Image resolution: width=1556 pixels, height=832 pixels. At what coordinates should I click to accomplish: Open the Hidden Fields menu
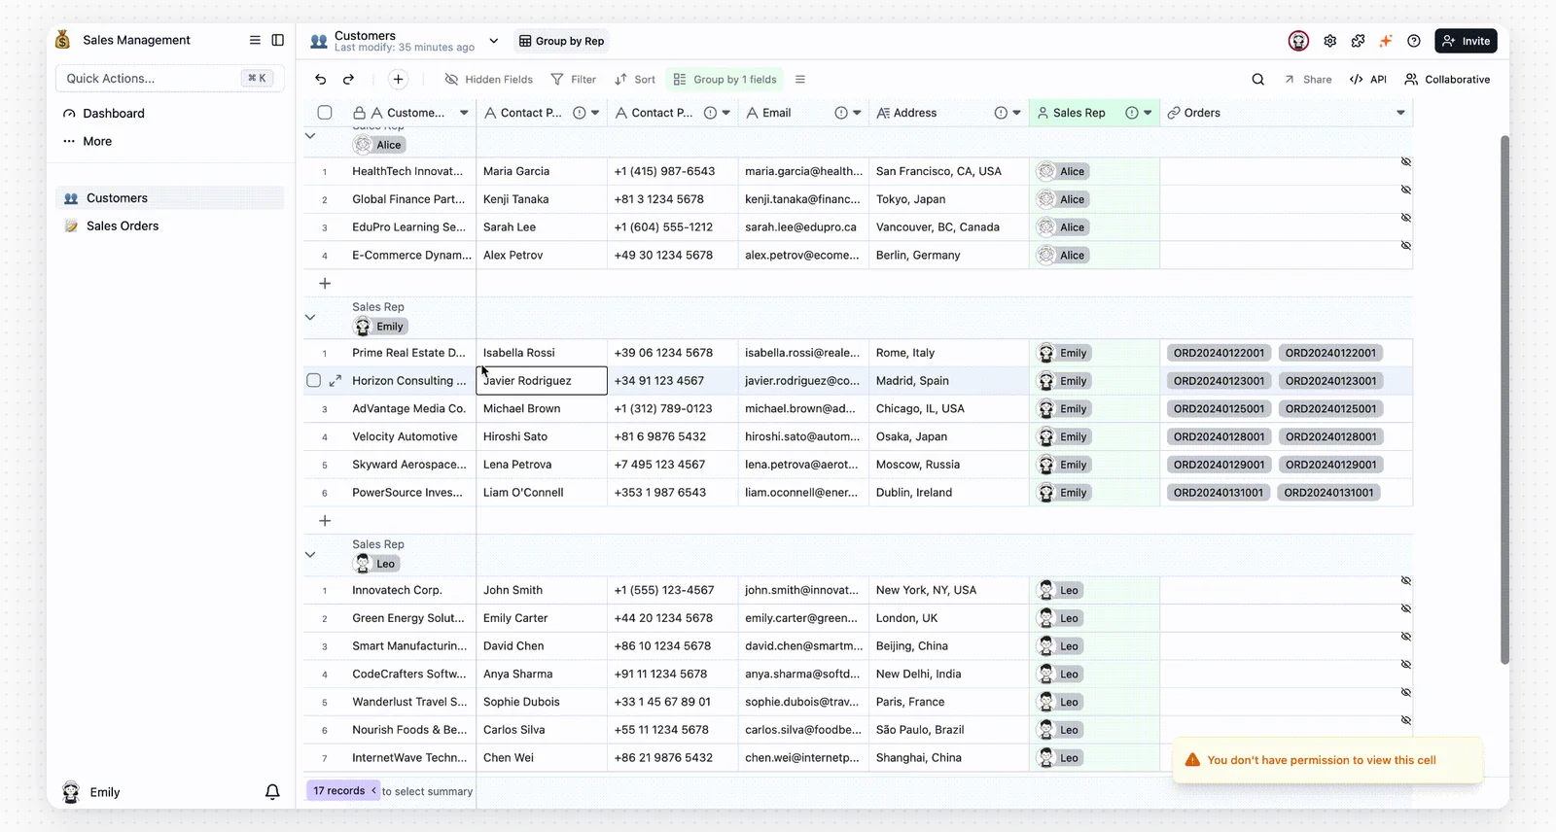point(488,80)
